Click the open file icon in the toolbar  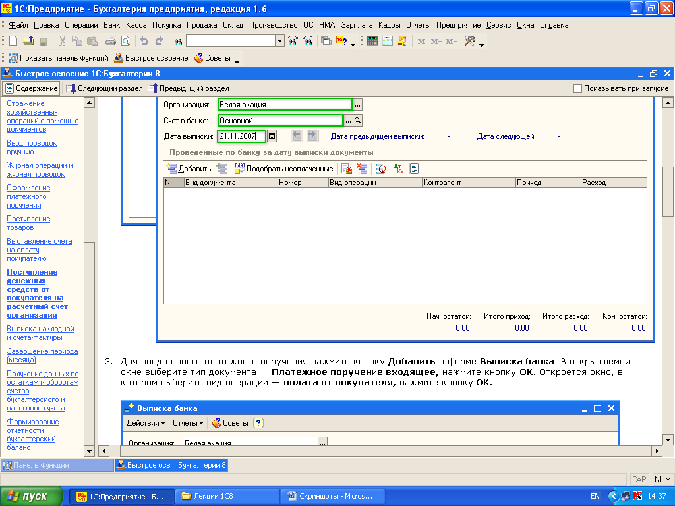[x=28, y=42]
